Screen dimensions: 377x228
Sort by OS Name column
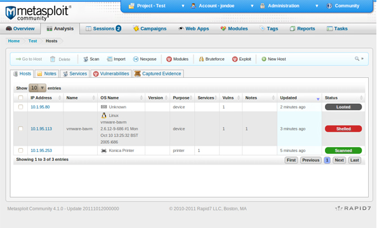[x=121, y=98]
